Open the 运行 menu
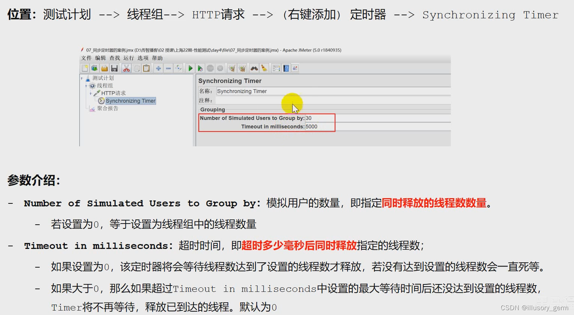574x315 pixels. [128, 58]
